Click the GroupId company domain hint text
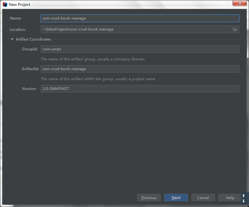The height and width of the screenshot is (207, 249). [x=93, y=59]
